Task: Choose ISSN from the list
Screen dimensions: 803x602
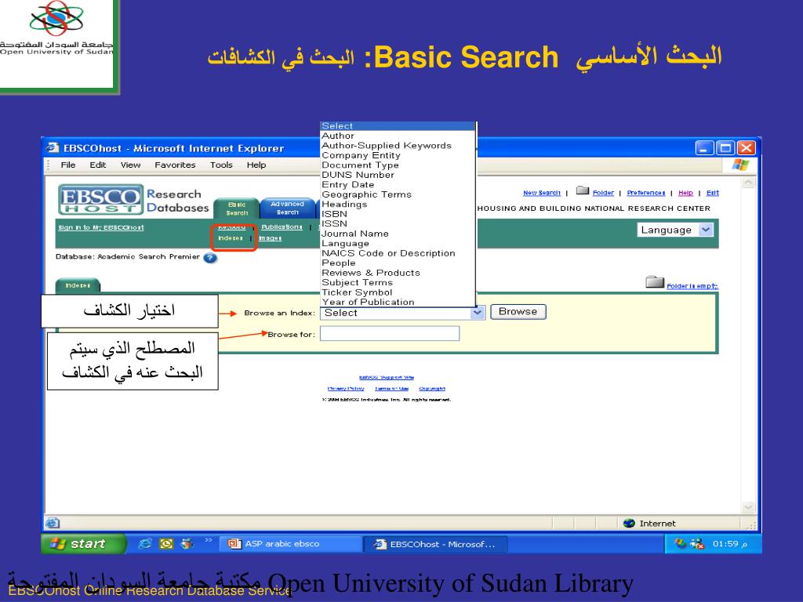Action: (x=398, y=223)
